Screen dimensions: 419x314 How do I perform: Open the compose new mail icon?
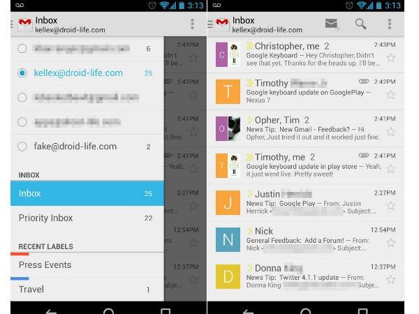coord(332,24)
